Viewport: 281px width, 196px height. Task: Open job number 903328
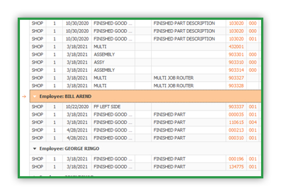[x=236, y=86]
